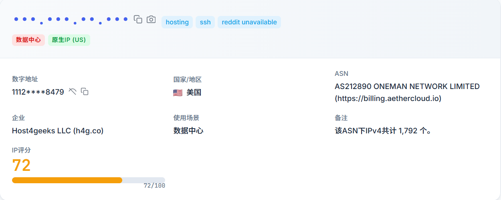Click the orange IP score progress bar

tap(67, 180)
